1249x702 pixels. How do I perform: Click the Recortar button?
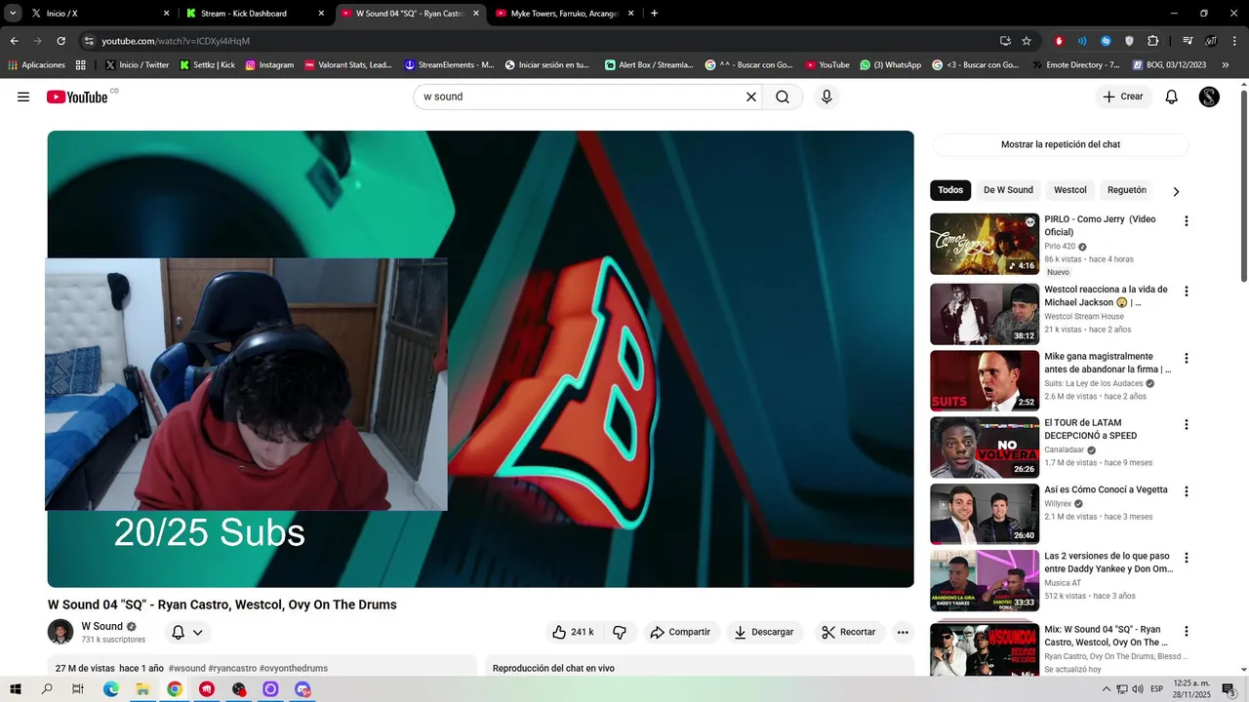point(849,632)
